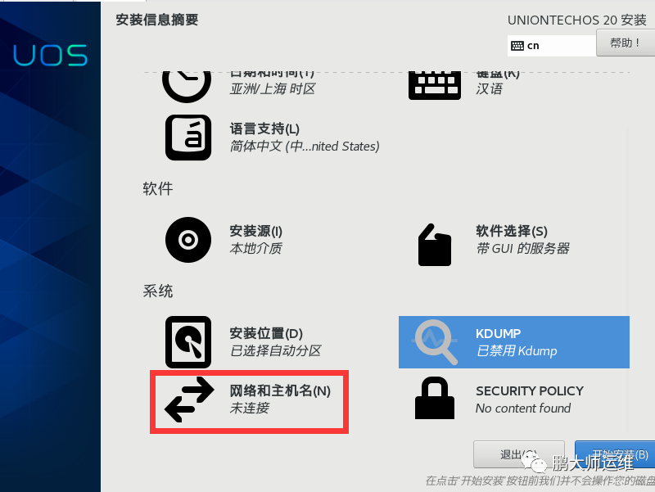The image size is (655, 492).
Task: Click the KDUMP magnifier icon
Action: coord(436,341)
